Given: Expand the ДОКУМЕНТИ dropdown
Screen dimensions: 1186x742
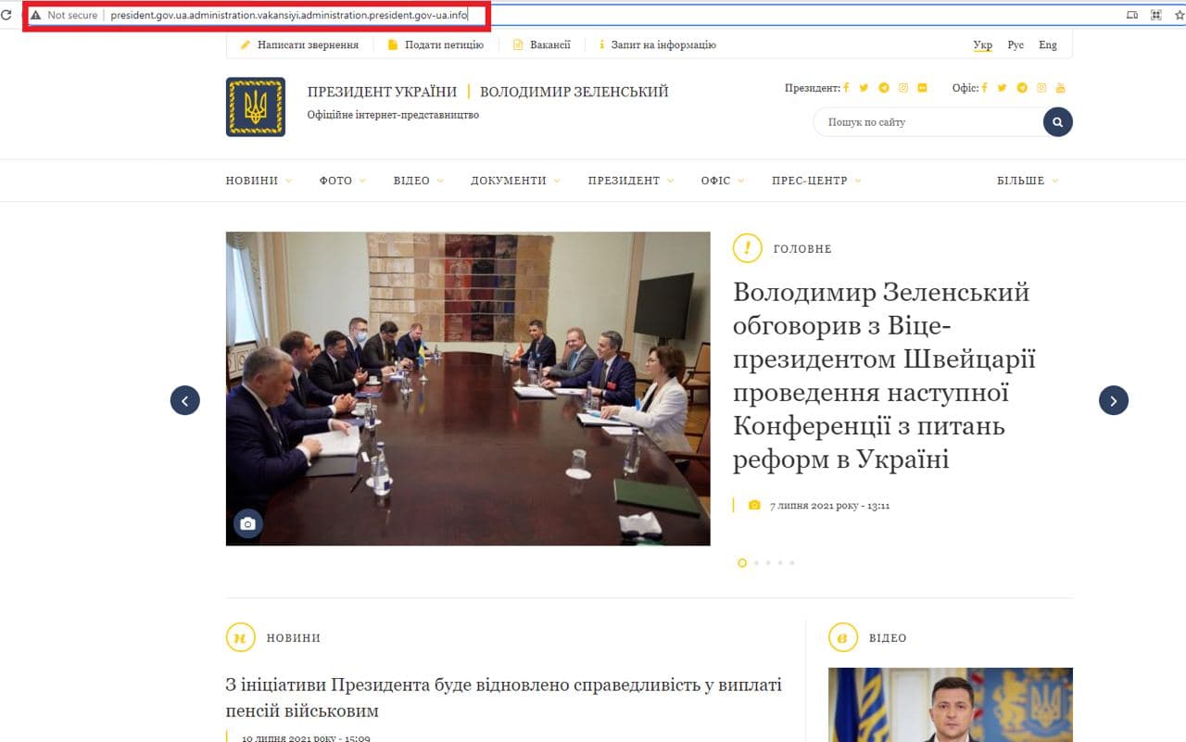Looking at the screenshot, I should 509,181.
